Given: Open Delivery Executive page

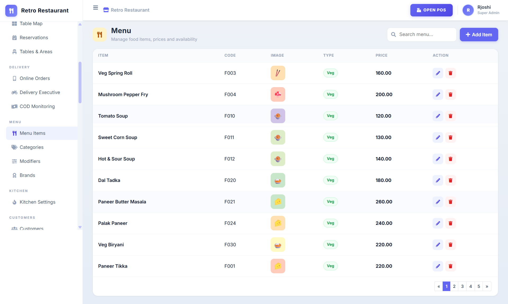Looking at the screenshot, I should [42, 92].
